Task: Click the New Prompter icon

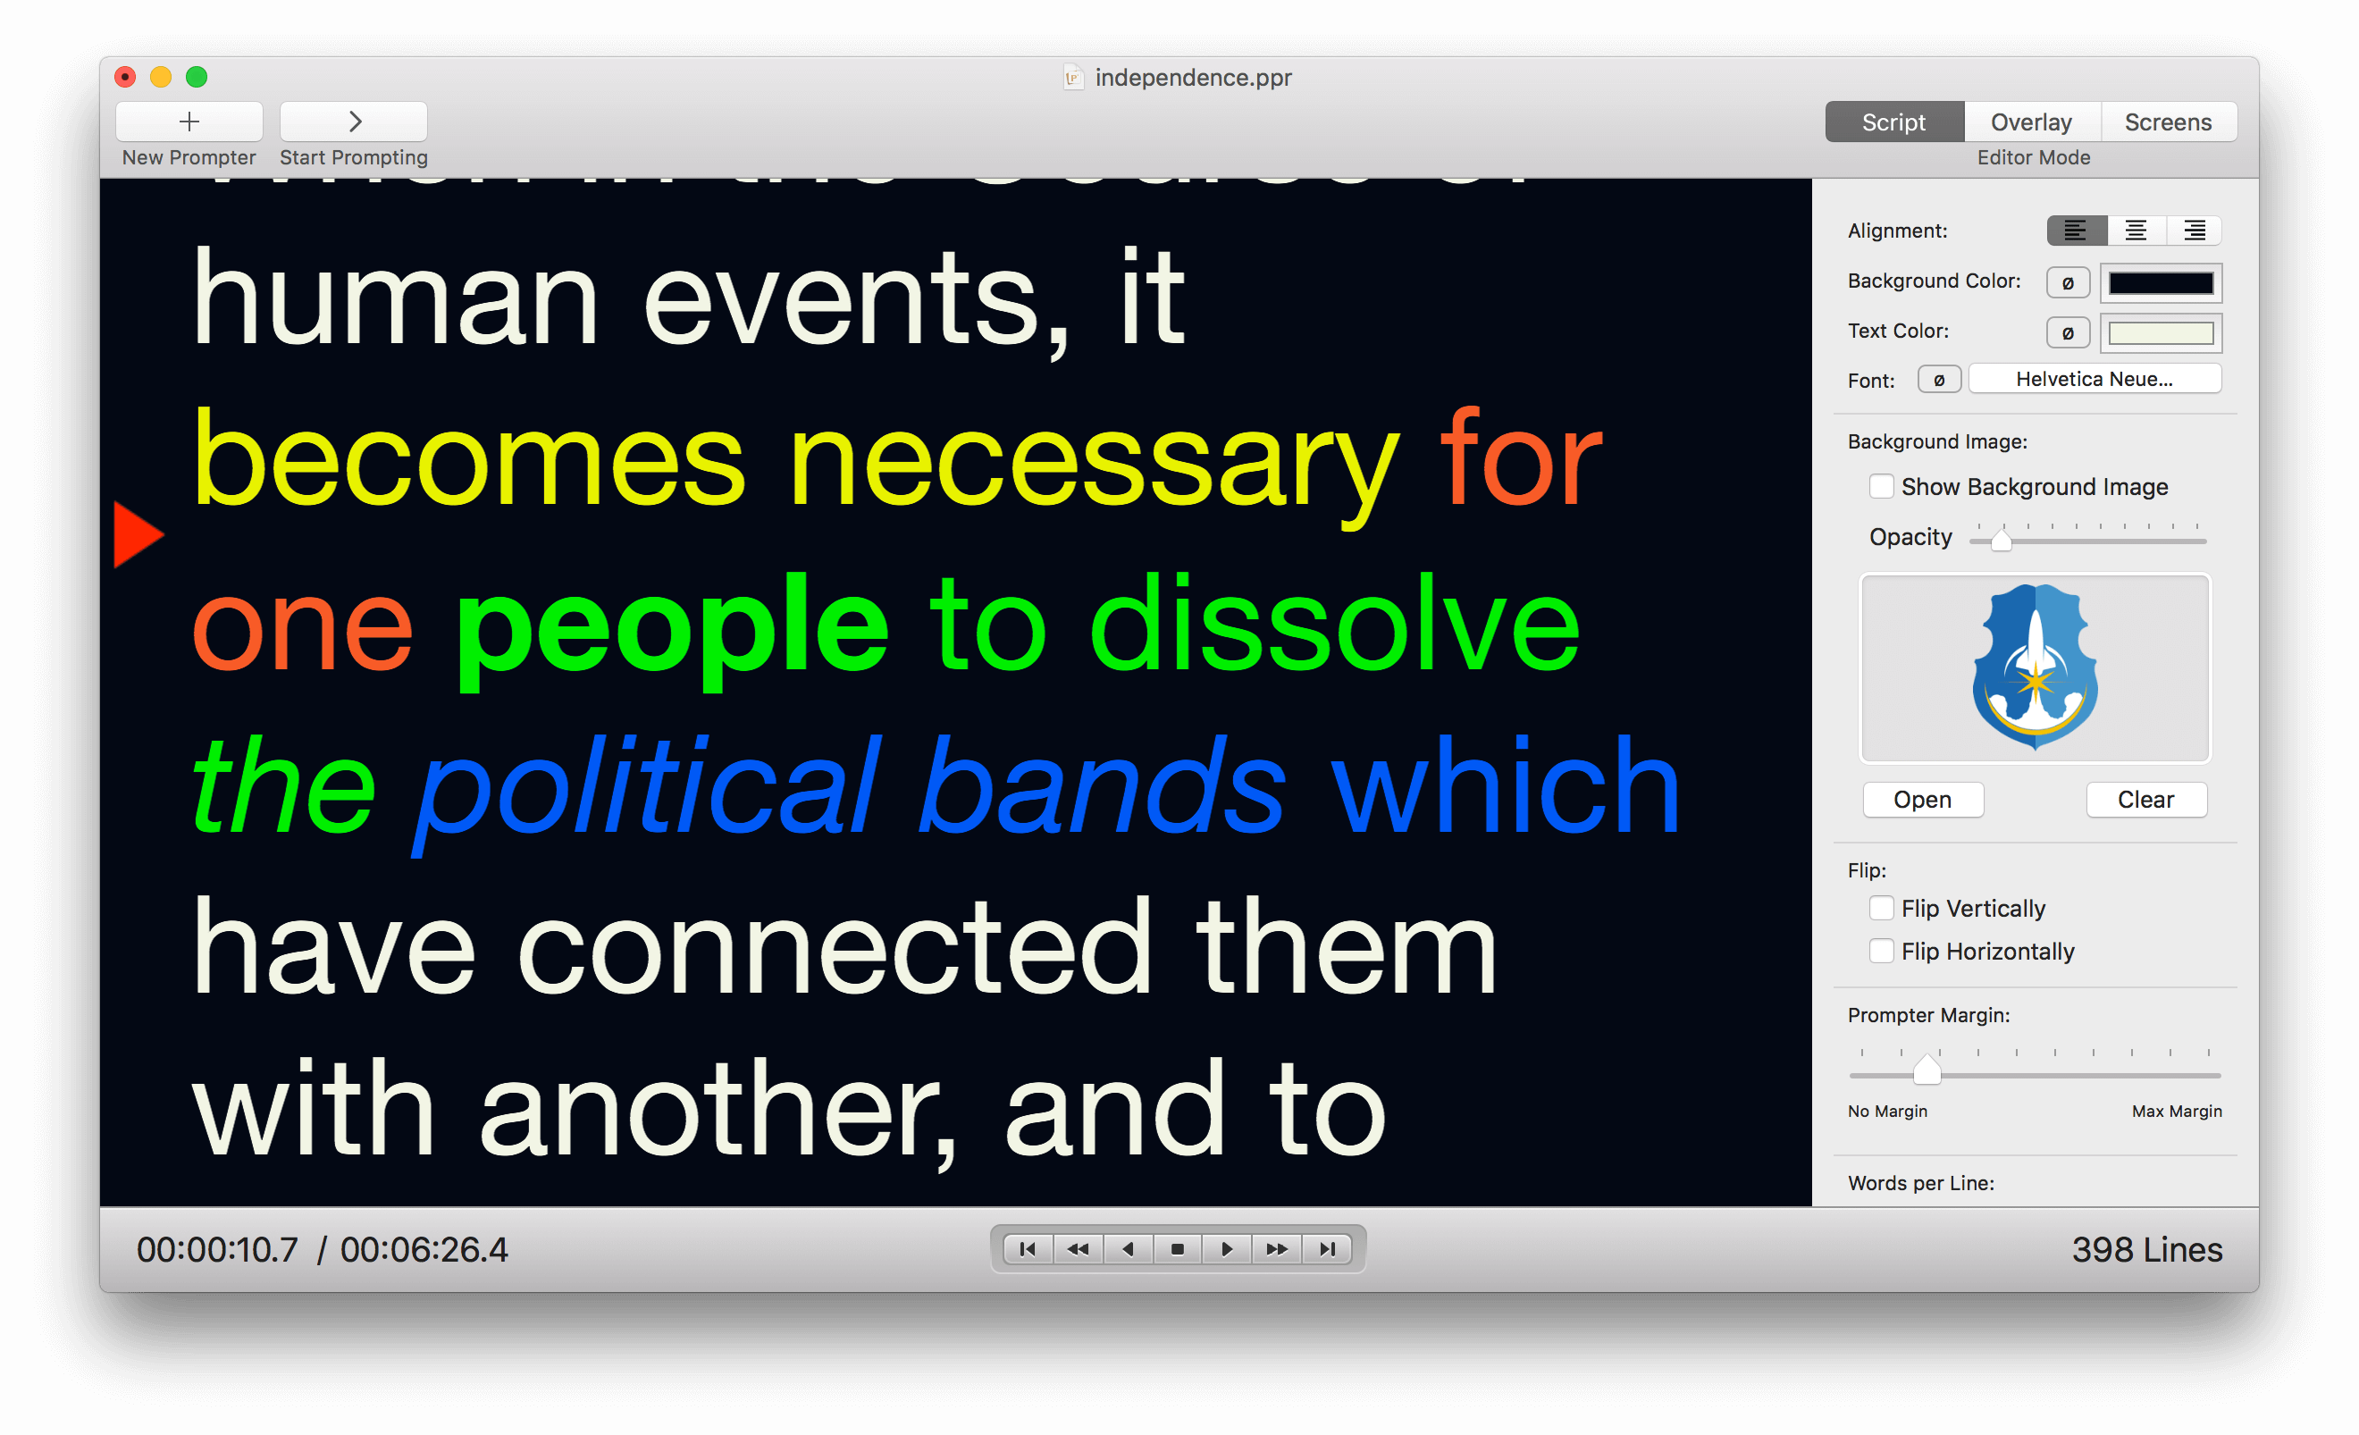Action: 187,122
